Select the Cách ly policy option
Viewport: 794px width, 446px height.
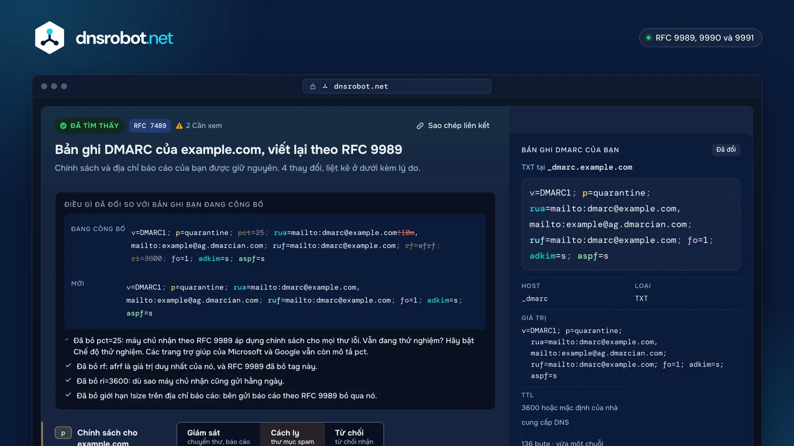pyautogui.click(x=292, y=435)
